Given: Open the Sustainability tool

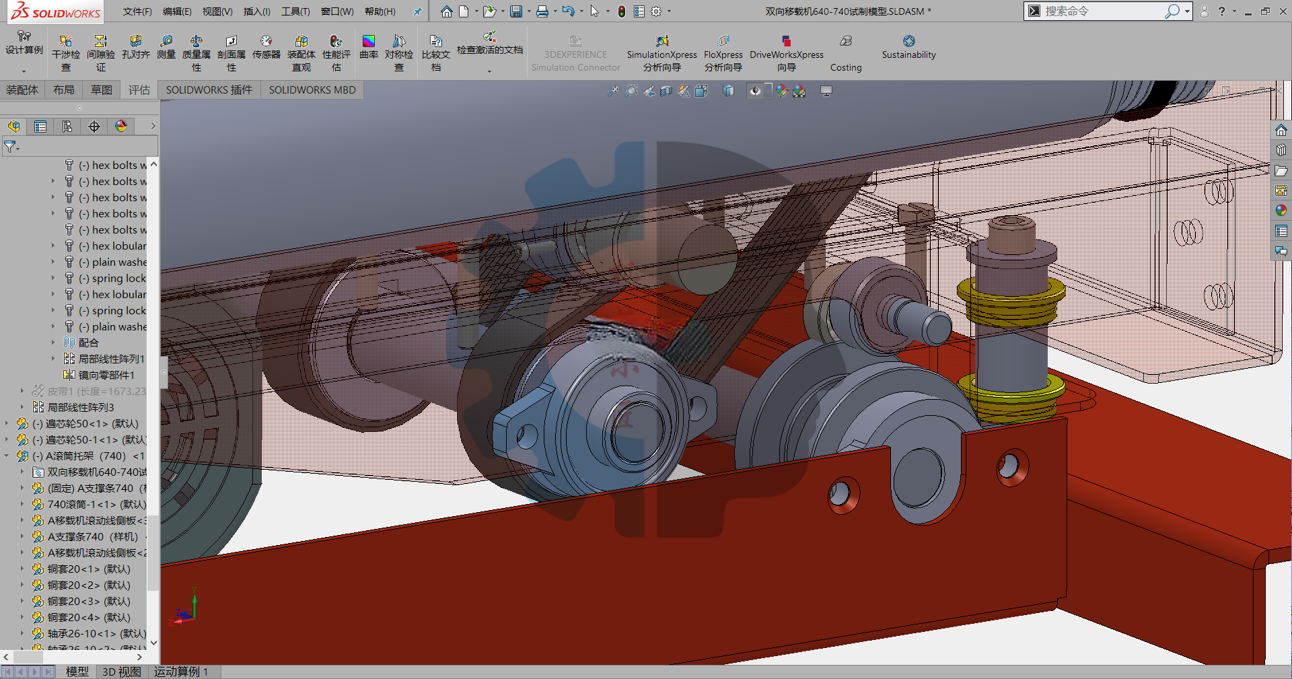Looking at the screenshot, I should click(909, 47).
